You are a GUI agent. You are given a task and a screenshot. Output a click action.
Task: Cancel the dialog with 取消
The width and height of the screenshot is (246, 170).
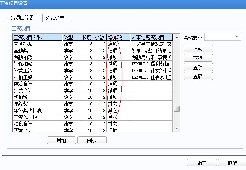tap(232, 163)
